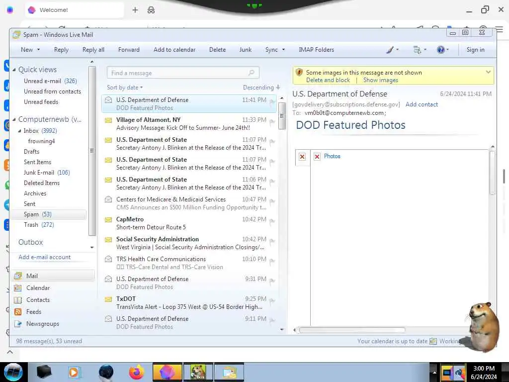Mark message as Junk in toolbar
509x382 pixels.
coord(246,50)
